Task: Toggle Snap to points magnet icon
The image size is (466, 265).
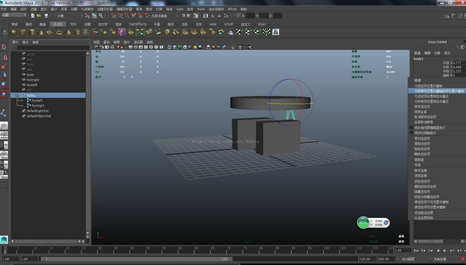Action: coord(127,15)
